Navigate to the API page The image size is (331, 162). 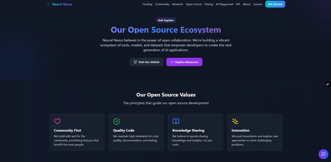click(238, 4)
